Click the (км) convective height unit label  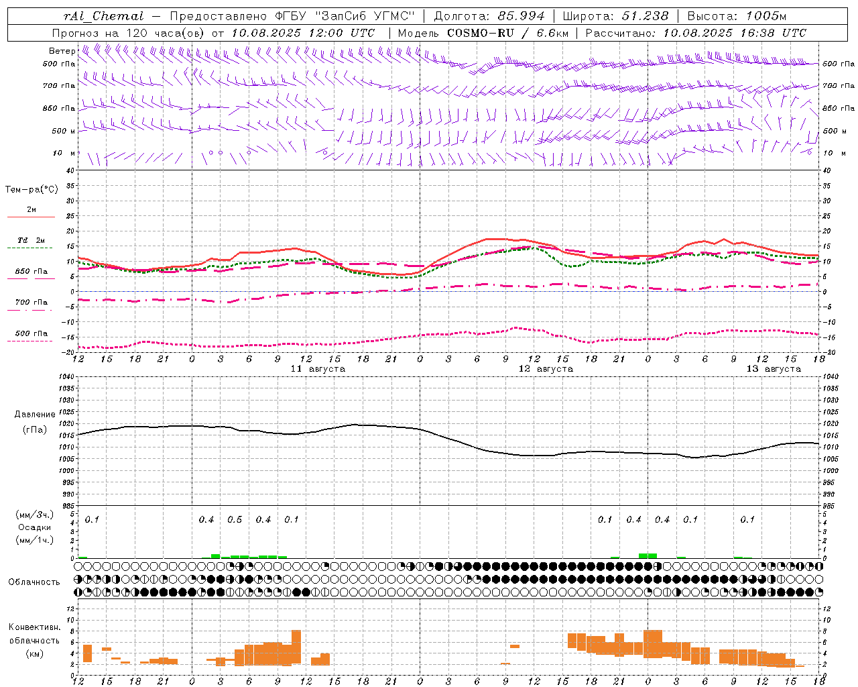pyautogui.click(x=35, y=653)
